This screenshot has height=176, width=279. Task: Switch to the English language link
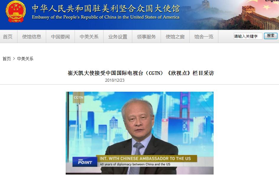[x=272, y=1]
